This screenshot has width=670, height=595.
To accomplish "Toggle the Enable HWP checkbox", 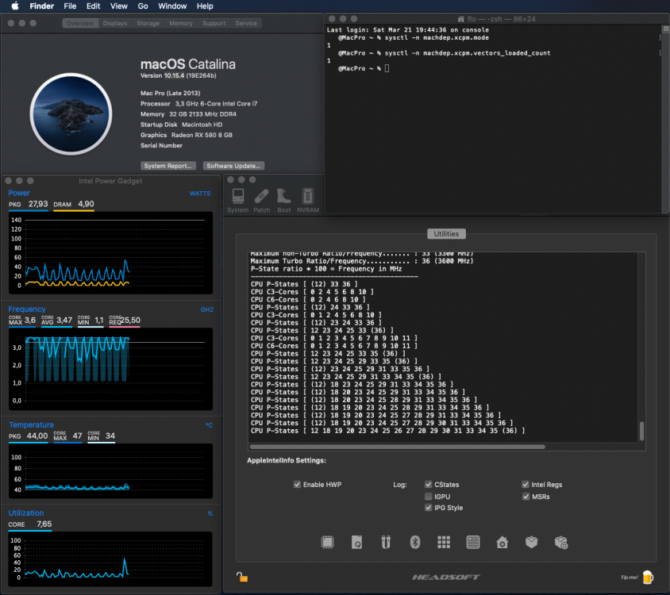I will pos(297,485).
